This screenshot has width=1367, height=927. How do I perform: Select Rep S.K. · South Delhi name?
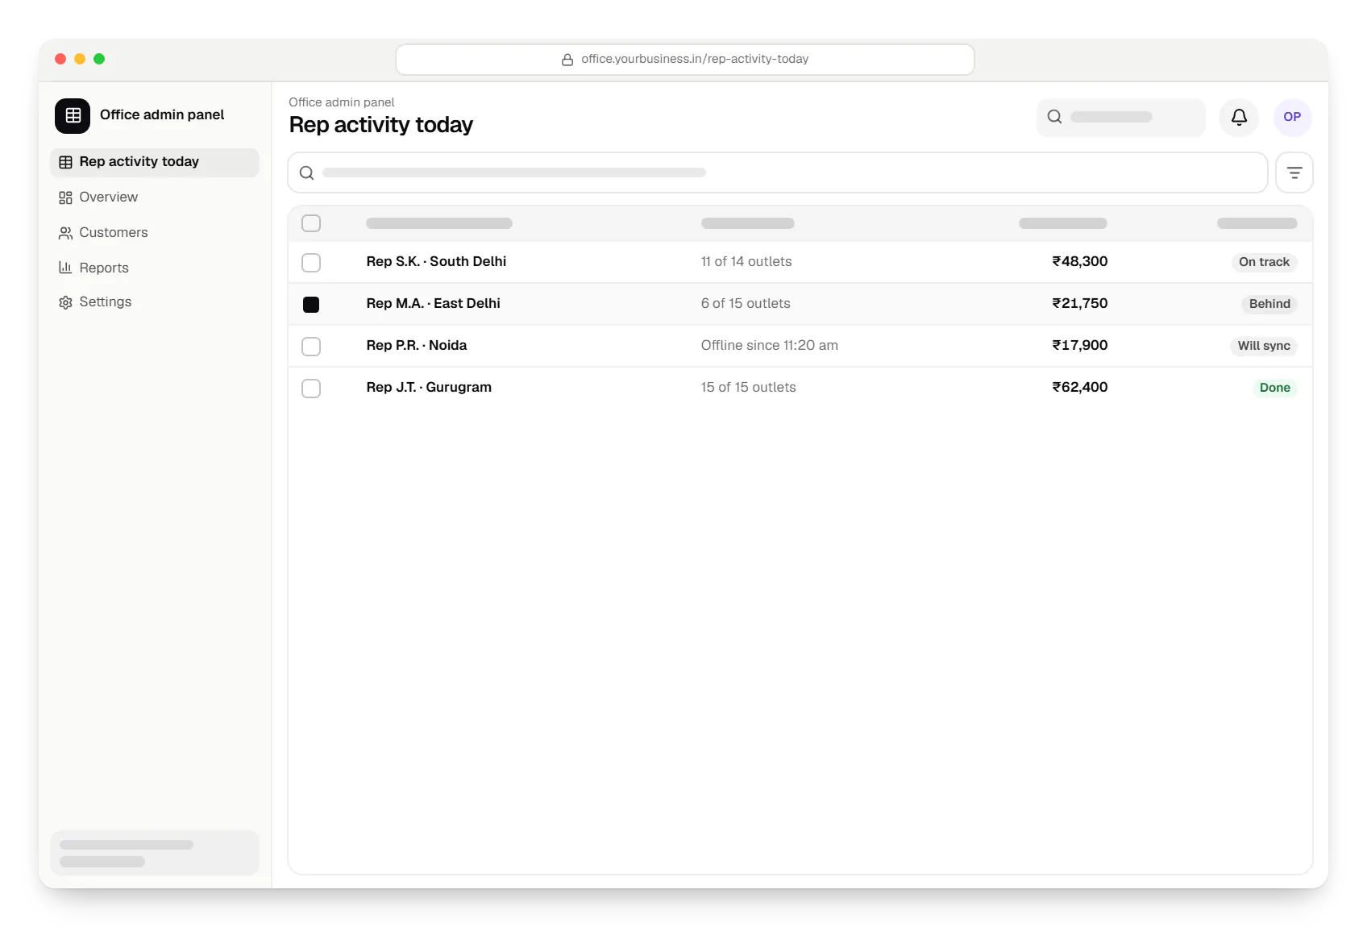click(436, 261)
